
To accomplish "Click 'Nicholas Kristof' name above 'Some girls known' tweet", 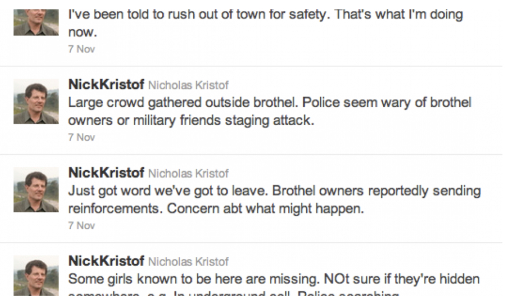I will [188, 262].
